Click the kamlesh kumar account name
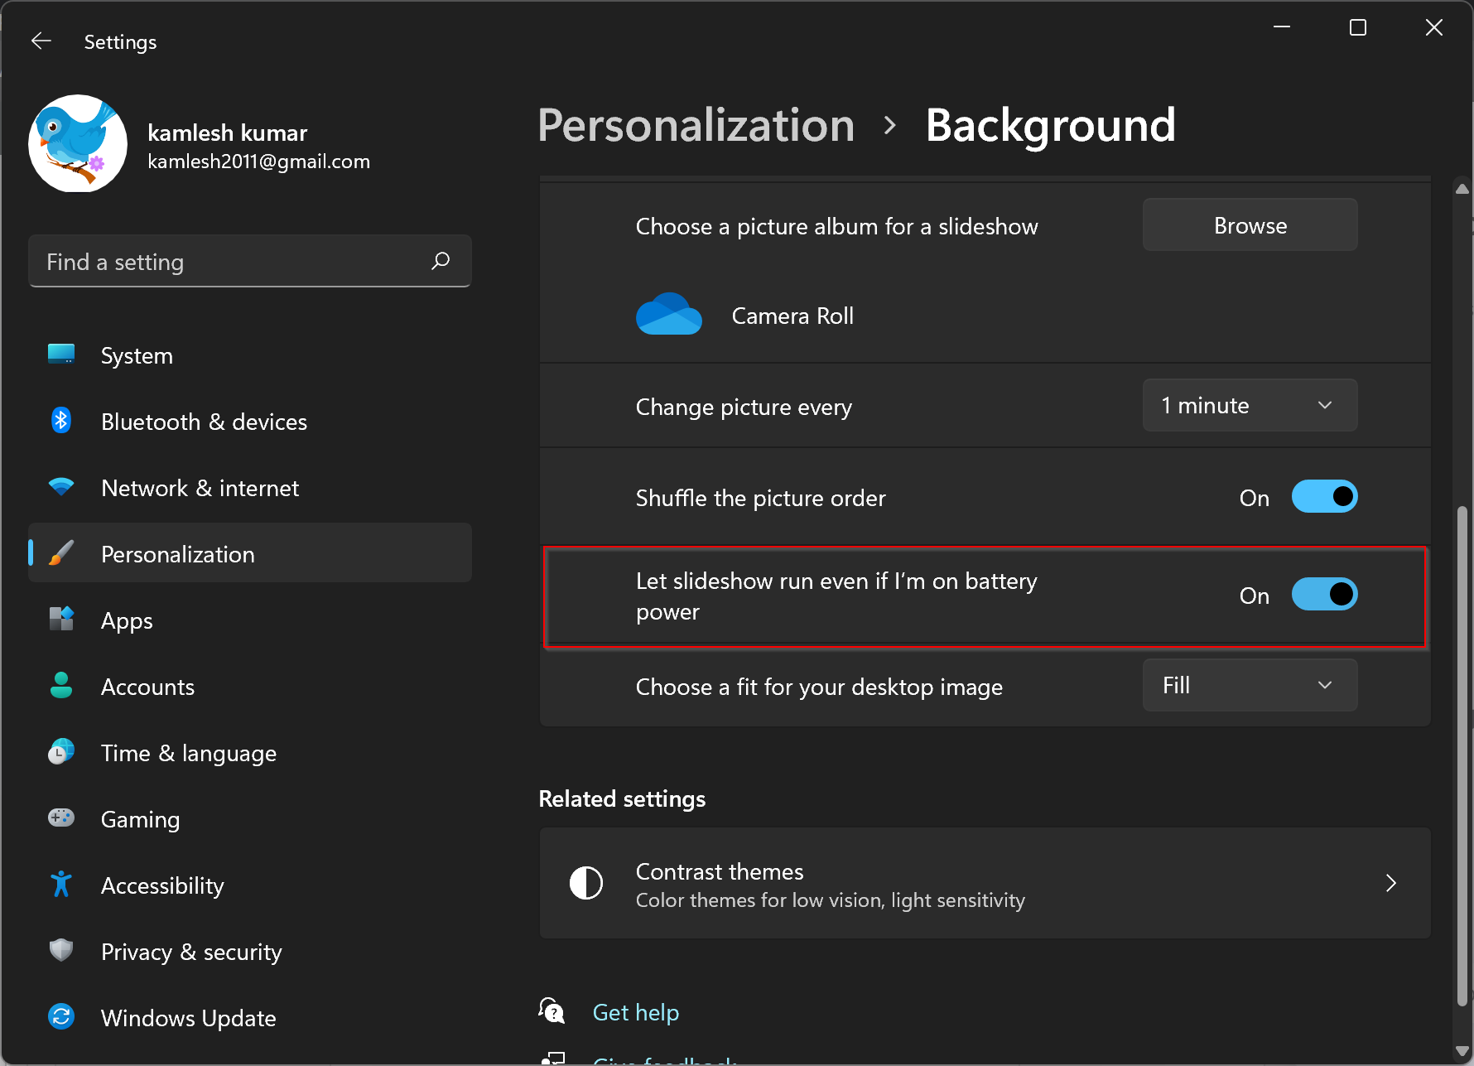Image resolution: width=1474 pixels, height=1066 pixels. [228, 133]
